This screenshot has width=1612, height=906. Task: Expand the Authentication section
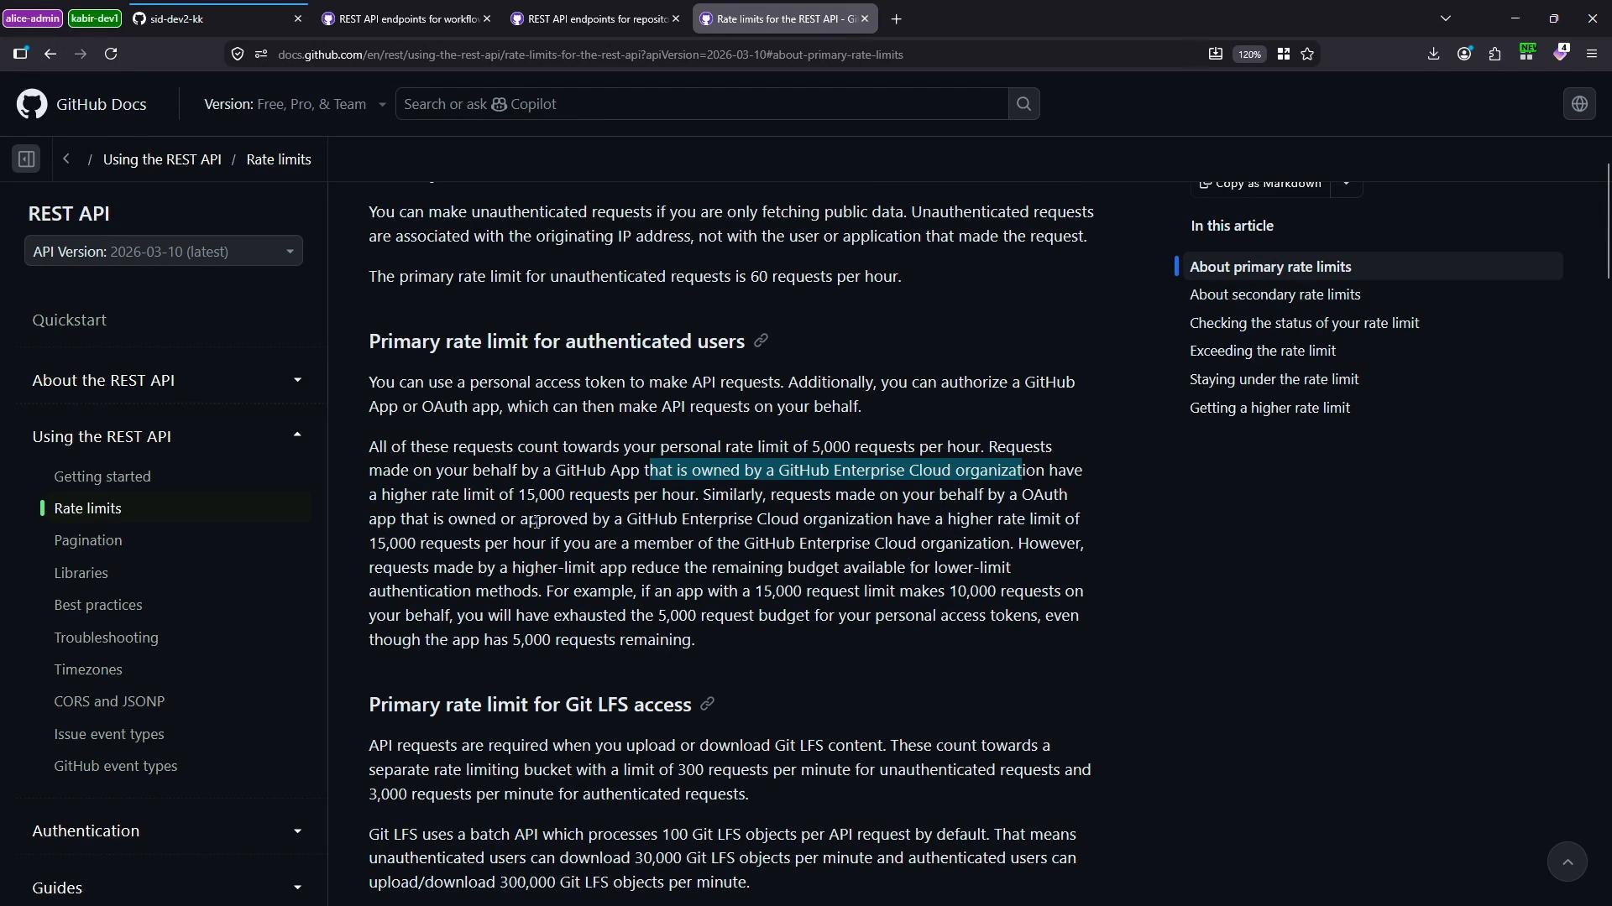(167, 830)
